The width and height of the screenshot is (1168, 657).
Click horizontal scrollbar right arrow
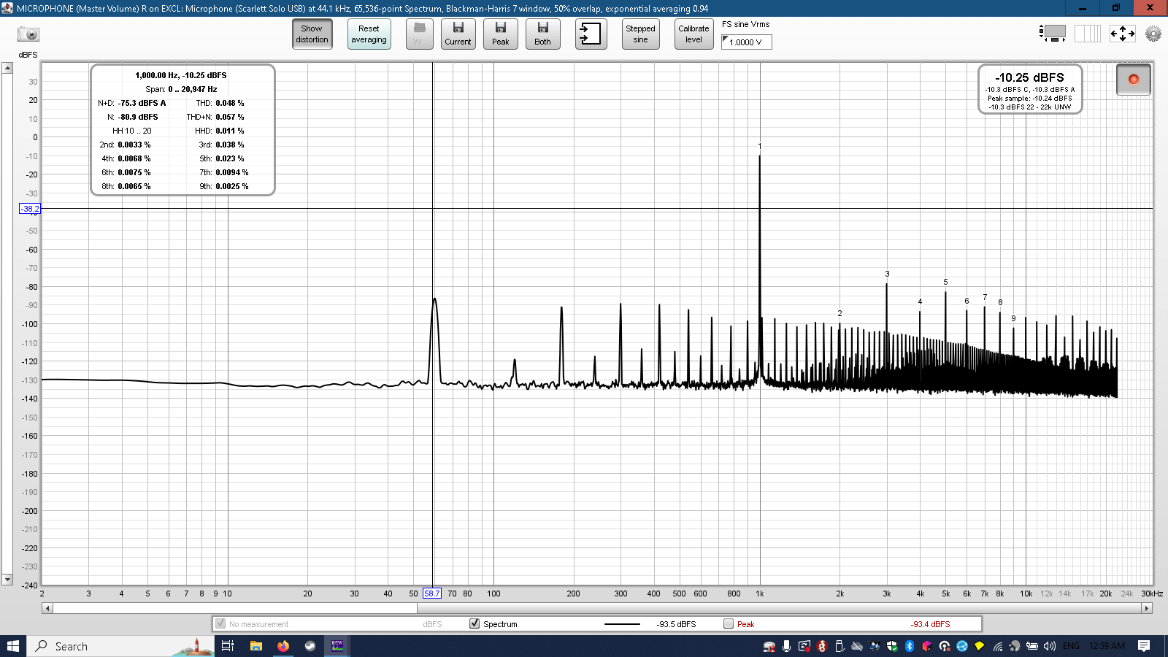coord(1146,608)
